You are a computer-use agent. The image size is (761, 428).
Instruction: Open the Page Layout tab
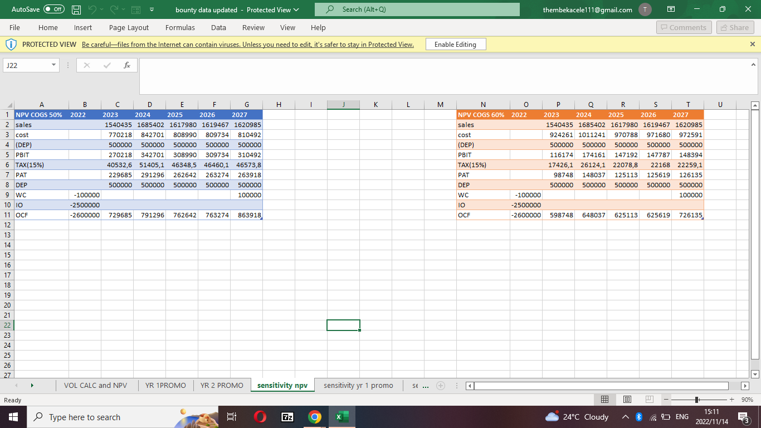[x=129, y=27]
